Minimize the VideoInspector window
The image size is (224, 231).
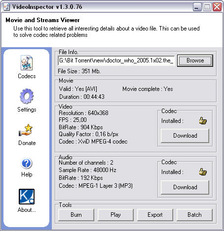click(x=197, y=7)
